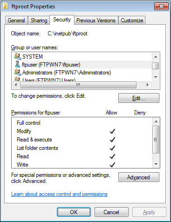171x222 pixels.
Task: Click right arrow of horizontal scrollbar
Action: point(148,85)
